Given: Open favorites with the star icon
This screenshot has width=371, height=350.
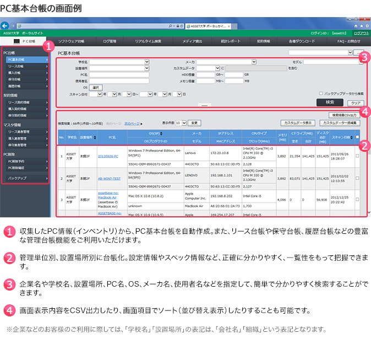Looking at the screenshot, I should tap(362, 26).
